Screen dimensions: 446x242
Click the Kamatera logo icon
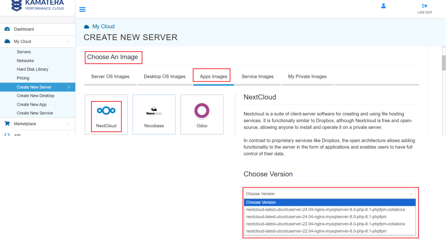[x=17, y=5]
